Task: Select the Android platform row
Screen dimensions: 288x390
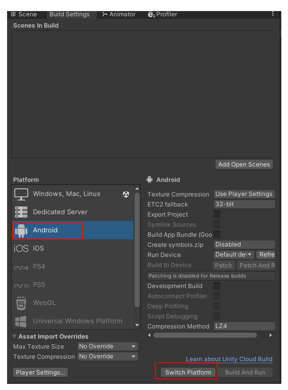Action: click(x=73, y=230)
